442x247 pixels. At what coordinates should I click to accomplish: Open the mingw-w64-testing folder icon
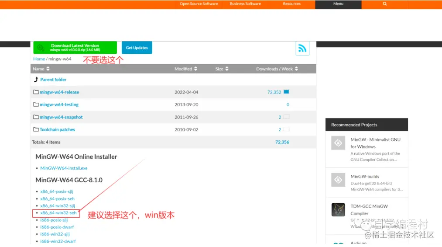[x=36, y=104]
